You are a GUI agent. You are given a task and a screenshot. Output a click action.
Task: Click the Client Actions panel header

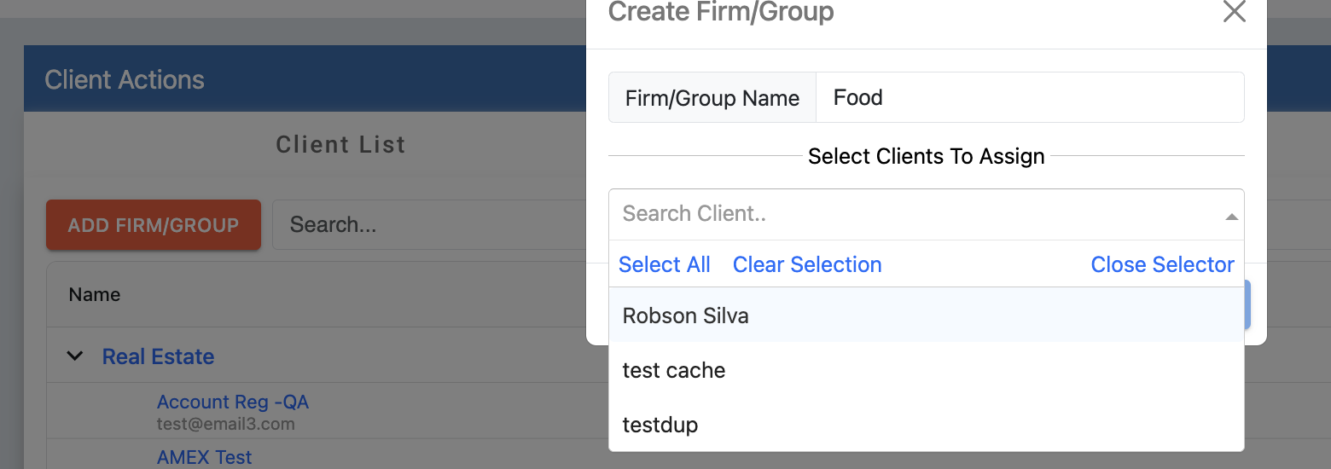coord(125,80)
